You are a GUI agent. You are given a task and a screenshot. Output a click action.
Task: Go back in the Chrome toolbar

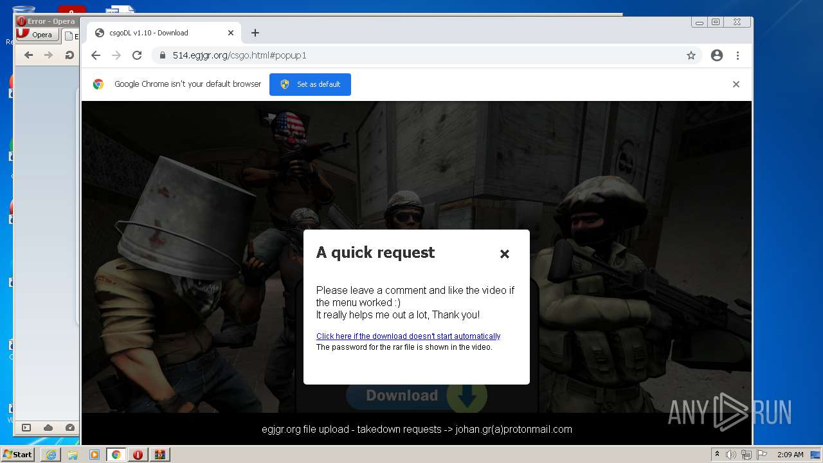tap(96, 55)
